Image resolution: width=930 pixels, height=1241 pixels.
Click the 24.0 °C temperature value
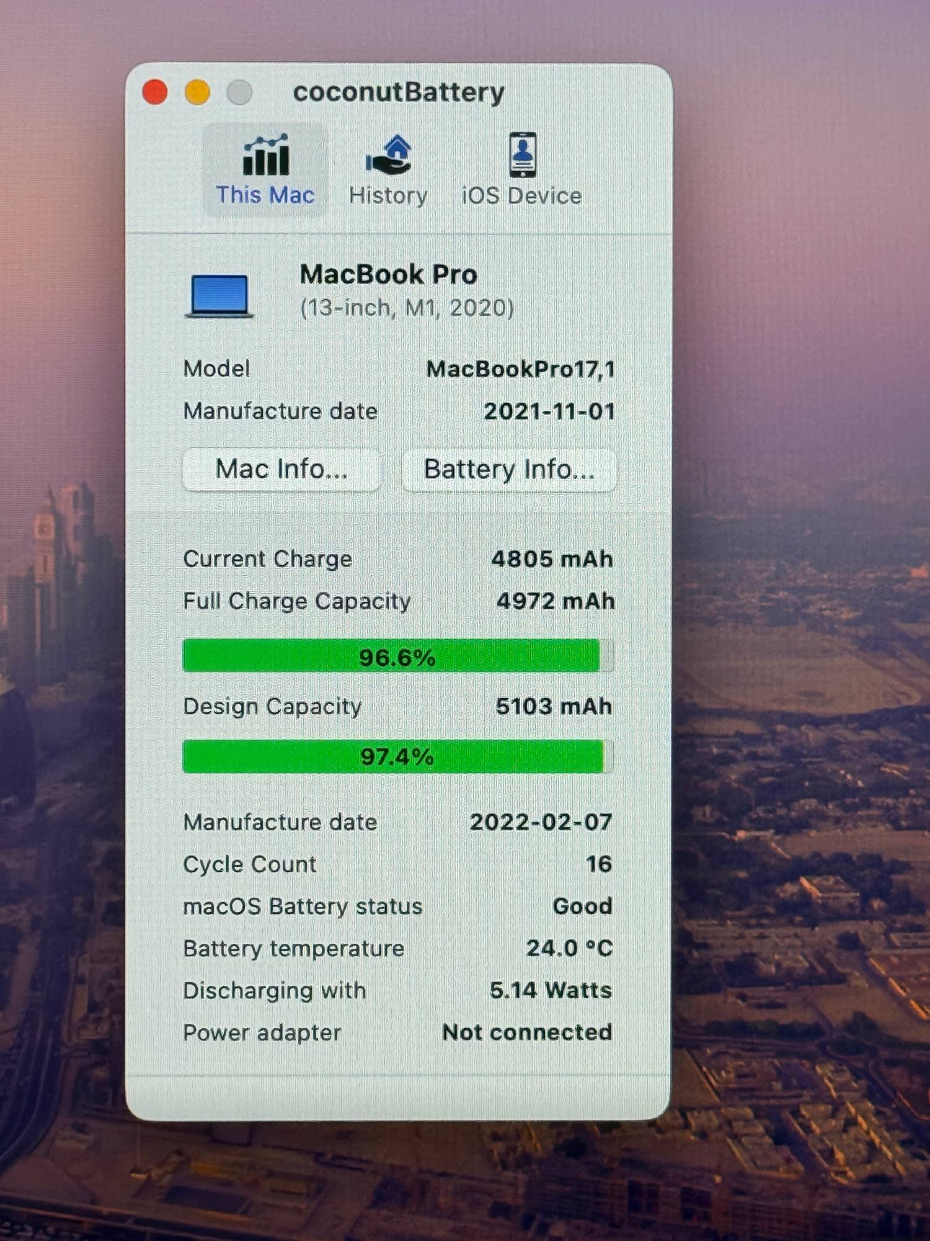click(570, 948)
